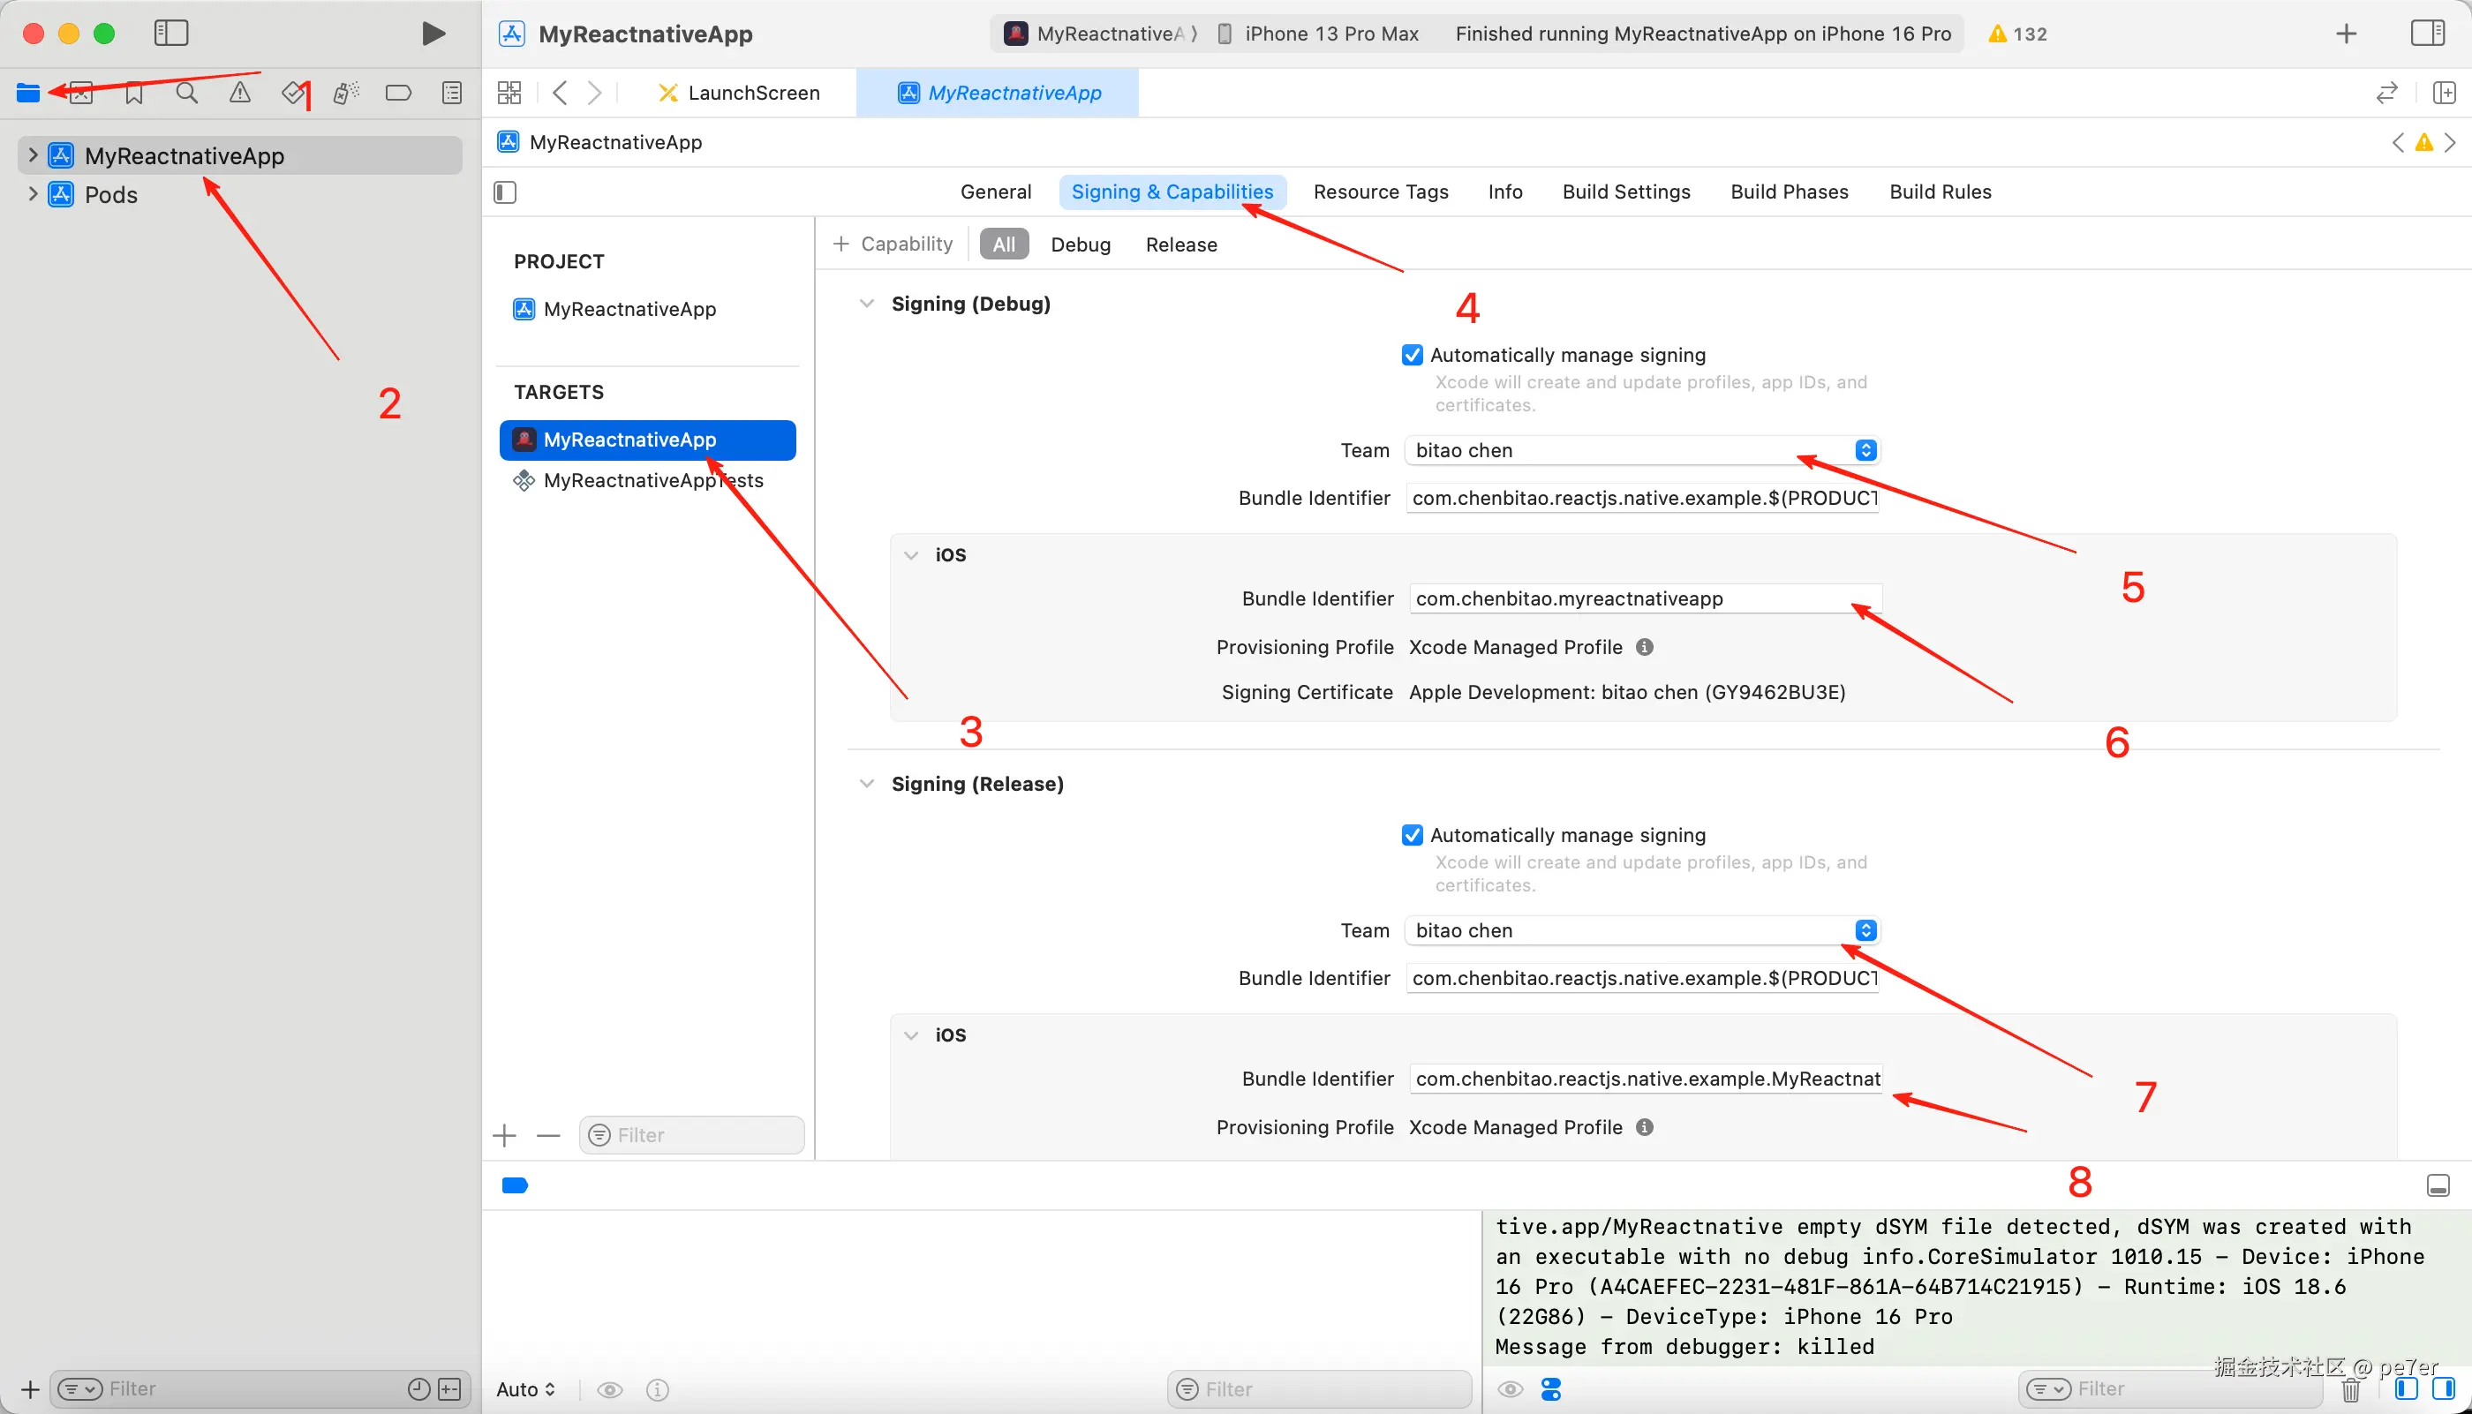2472x1414 pixels.
Task: Hide the debug console area toggle
Action: pos(2437,1185)
